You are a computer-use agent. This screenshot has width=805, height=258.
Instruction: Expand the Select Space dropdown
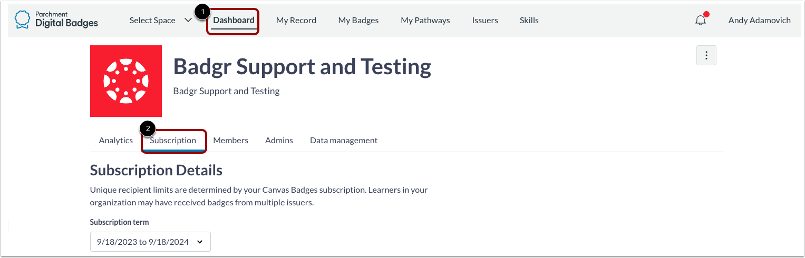tap(161, 21)
